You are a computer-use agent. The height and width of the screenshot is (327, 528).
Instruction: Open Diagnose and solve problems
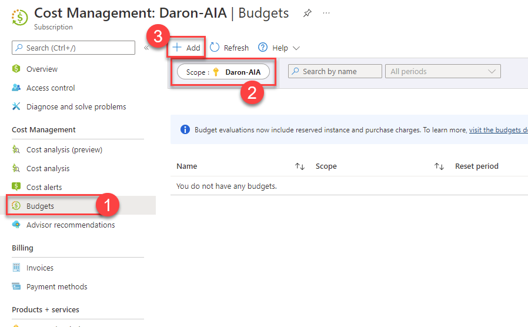[x=76, y=107]
